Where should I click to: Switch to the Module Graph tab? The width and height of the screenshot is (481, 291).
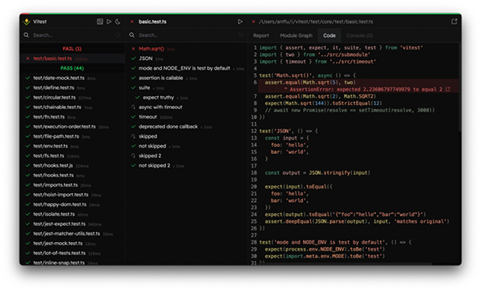tap(296, 35)
